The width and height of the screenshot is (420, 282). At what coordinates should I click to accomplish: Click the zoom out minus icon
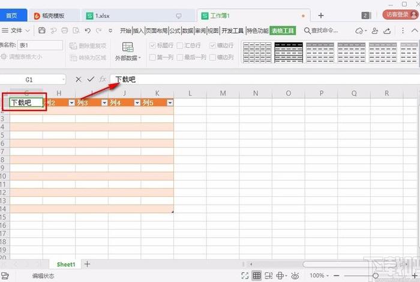(x=337, y=275)
